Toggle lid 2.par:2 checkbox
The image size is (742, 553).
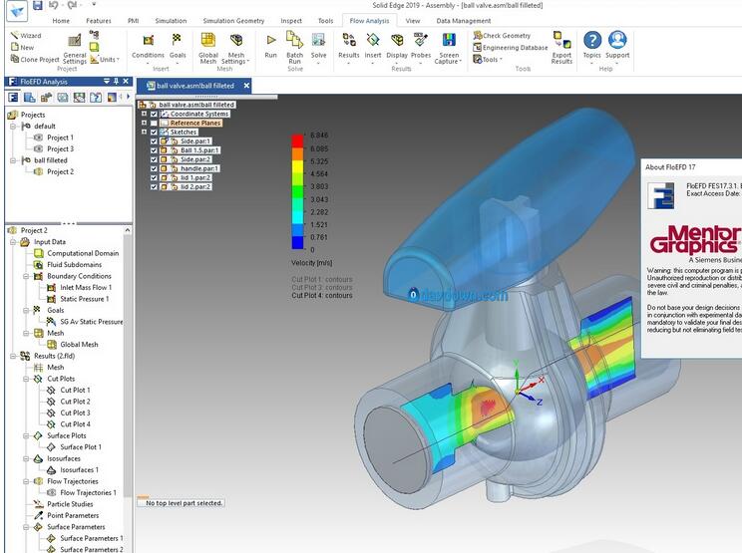click(154, 186)
